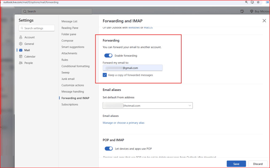Open the Rules settings section
The width and height of the screenshot is (270, 168).
tap(65, 60)
